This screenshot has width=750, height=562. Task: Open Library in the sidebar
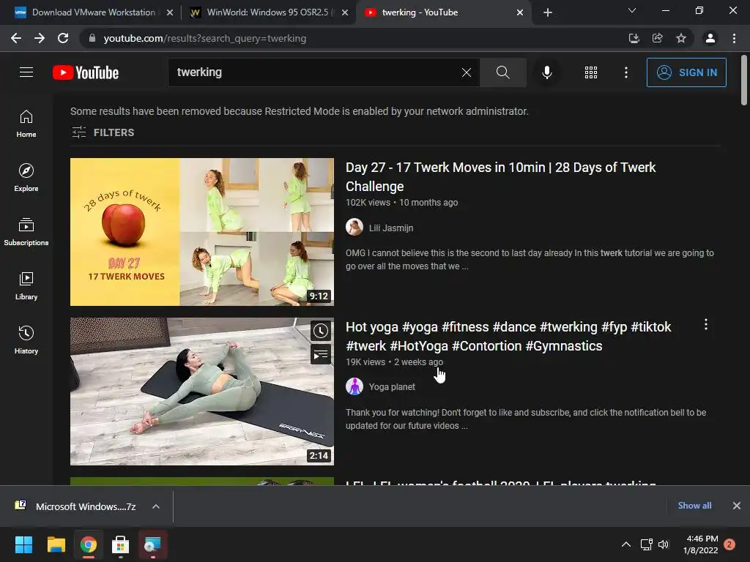26,286
